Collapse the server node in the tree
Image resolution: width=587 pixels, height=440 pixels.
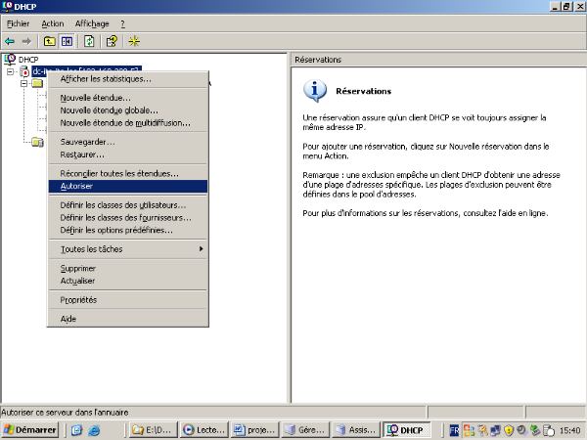(10, 71)
